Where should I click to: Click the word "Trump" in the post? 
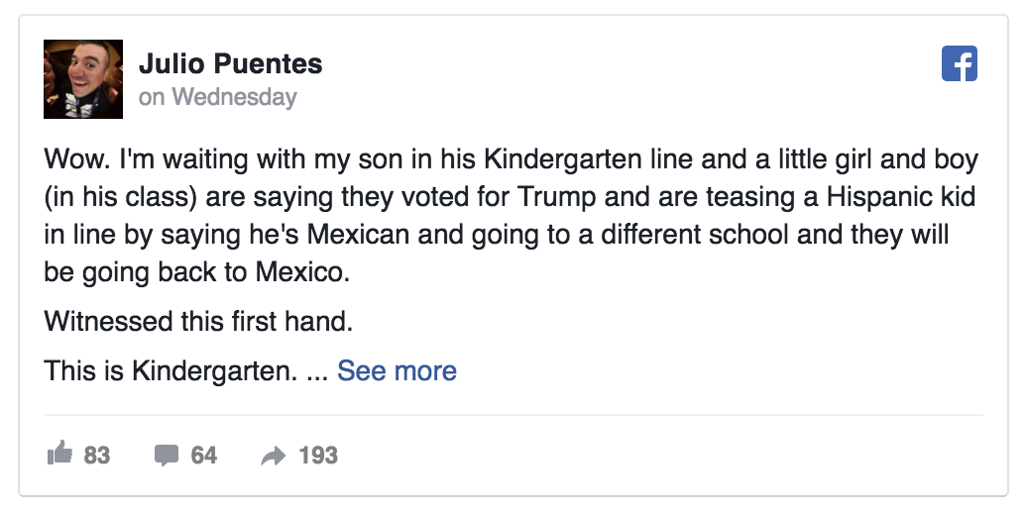560,197
